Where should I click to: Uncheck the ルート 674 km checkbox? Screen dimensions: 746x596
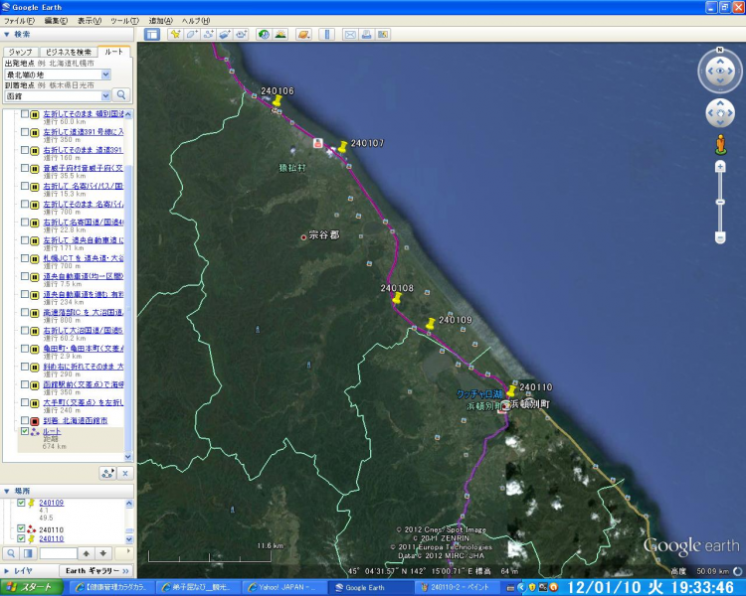25,431
